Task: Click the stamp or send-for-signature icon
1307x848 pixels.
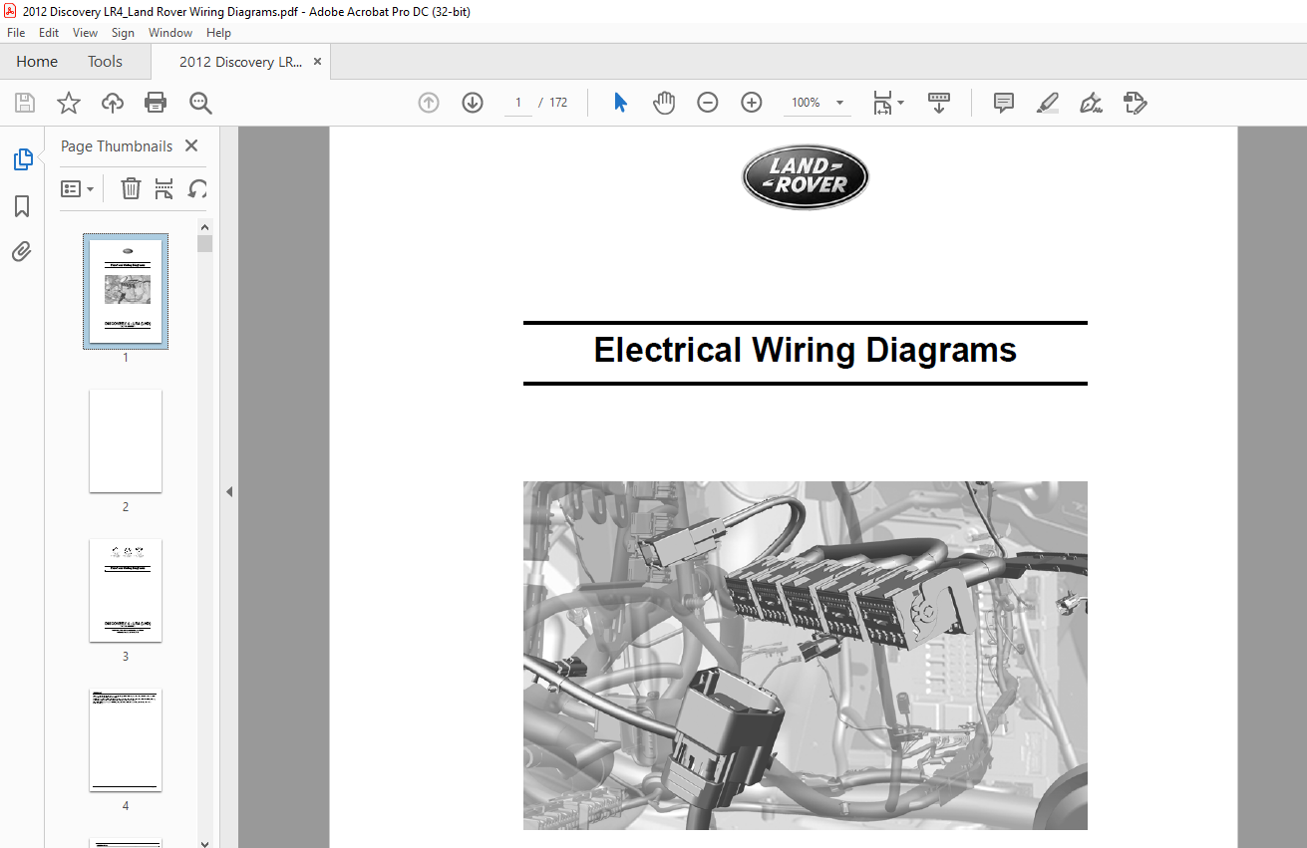Action: pos(1135,103)
